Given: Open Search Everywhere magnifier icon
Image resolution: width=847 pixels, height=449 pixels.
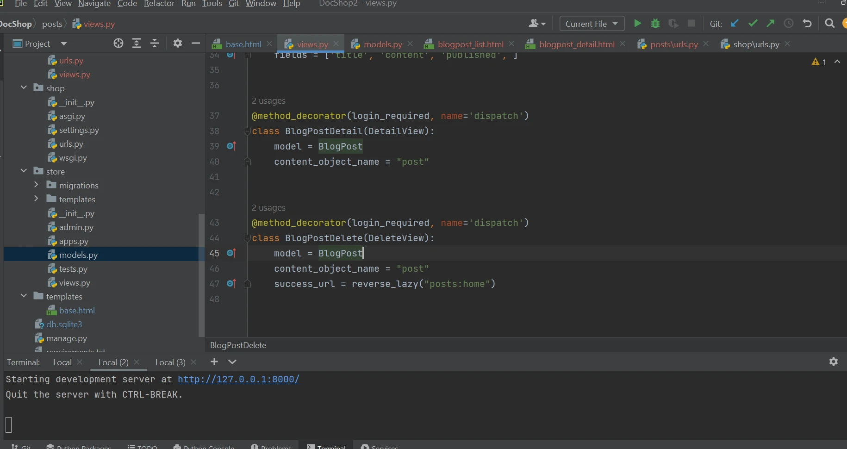Looking at the screenshot, I should (x=829, y=24).
